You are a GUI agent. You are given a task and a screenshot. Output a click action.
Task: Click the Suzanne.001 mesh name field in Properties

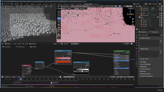151,35
